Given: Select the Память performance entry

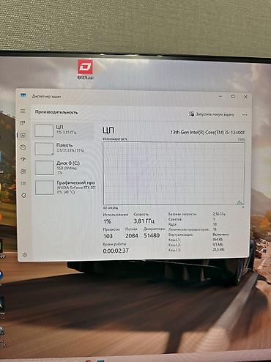Looking at the screenshot, I should (64, 149).
